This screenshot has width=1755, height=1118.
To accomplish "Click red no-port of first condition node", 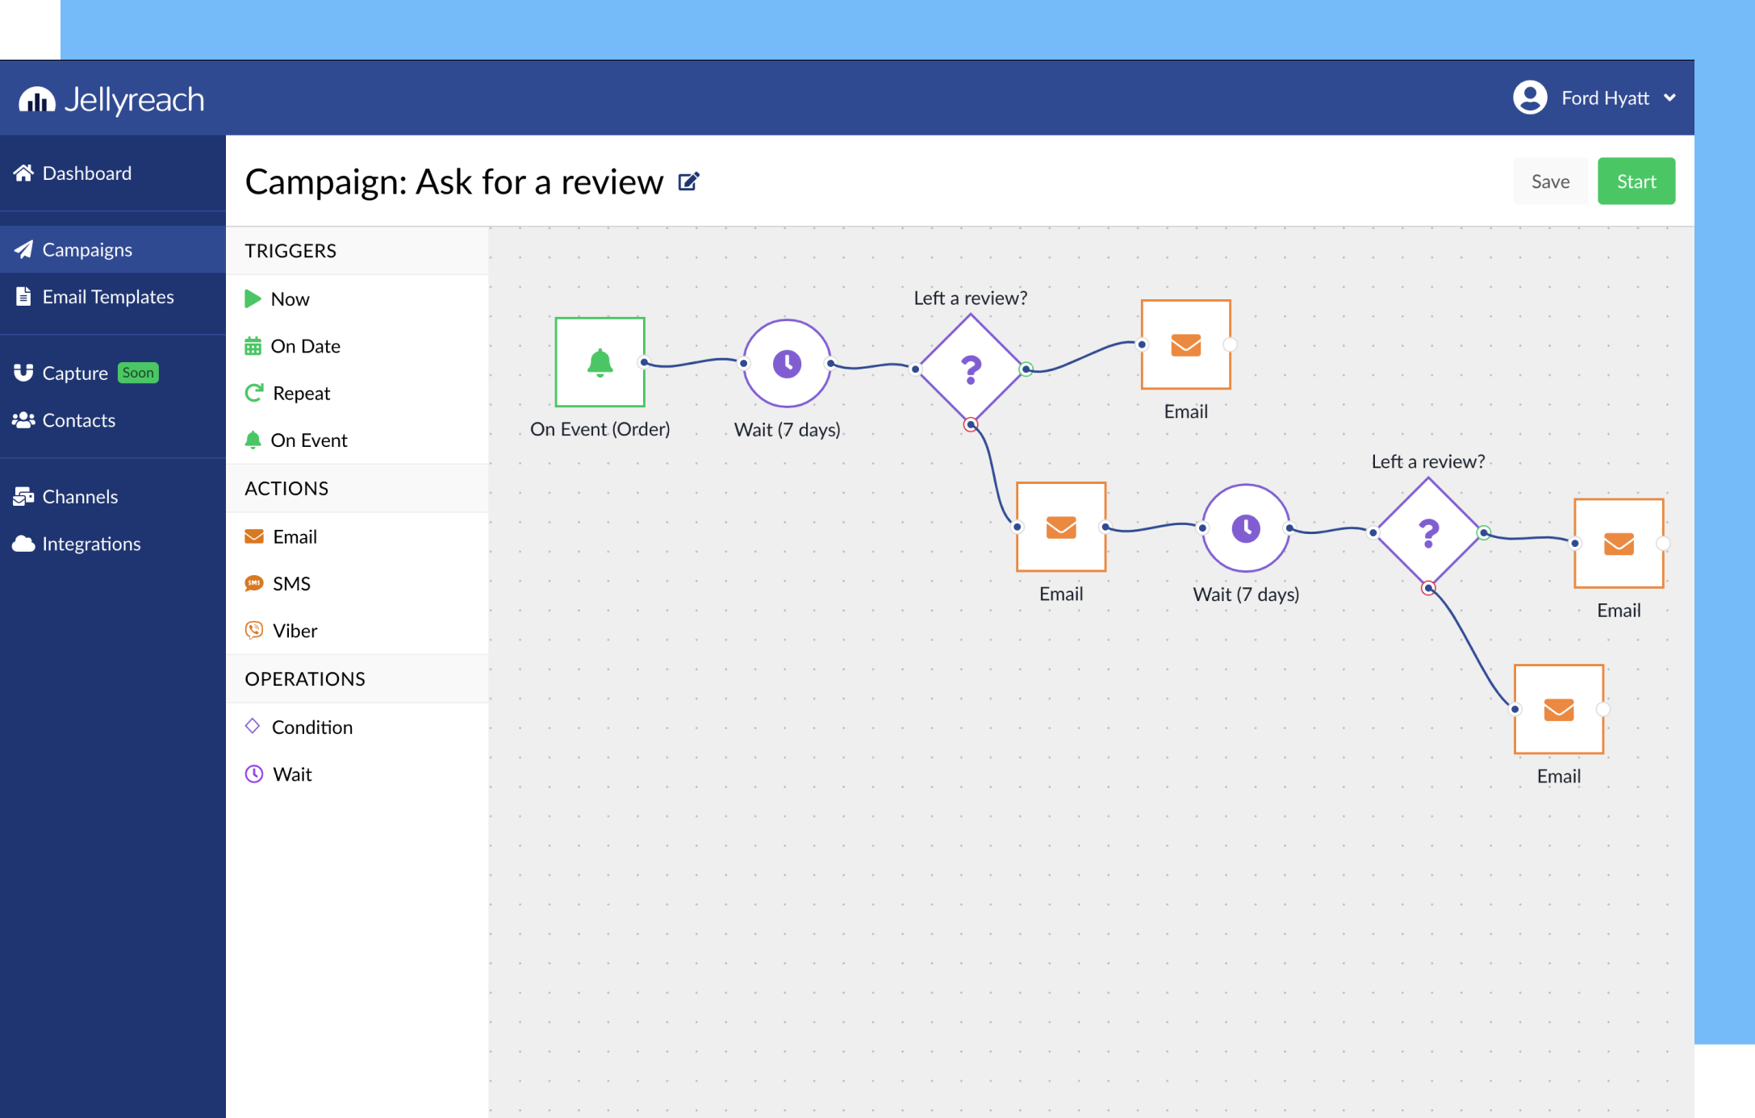I will [x=971, y=424].
